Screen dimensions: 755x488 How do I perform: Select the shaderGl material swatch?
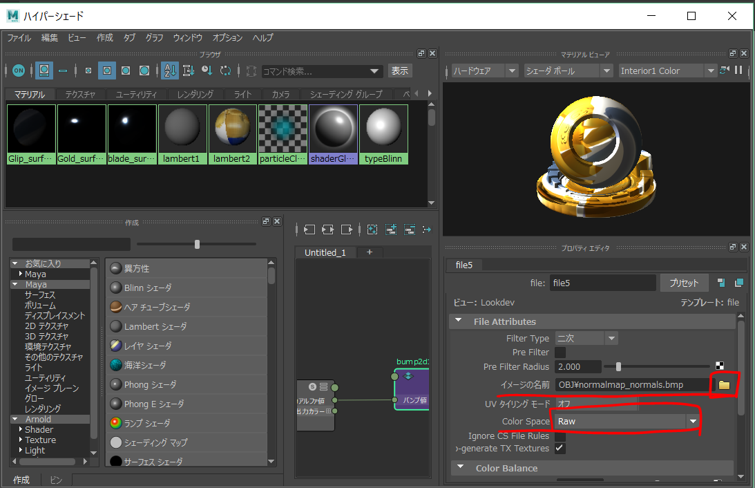click(x=333, y=134)
